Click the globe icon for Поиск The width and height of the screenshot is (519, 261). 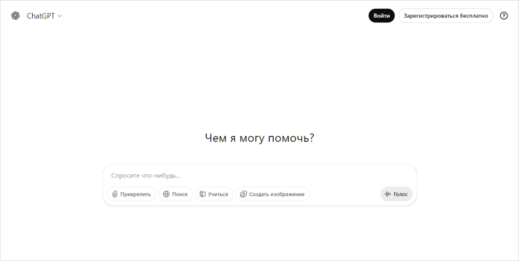click(166, 194)
